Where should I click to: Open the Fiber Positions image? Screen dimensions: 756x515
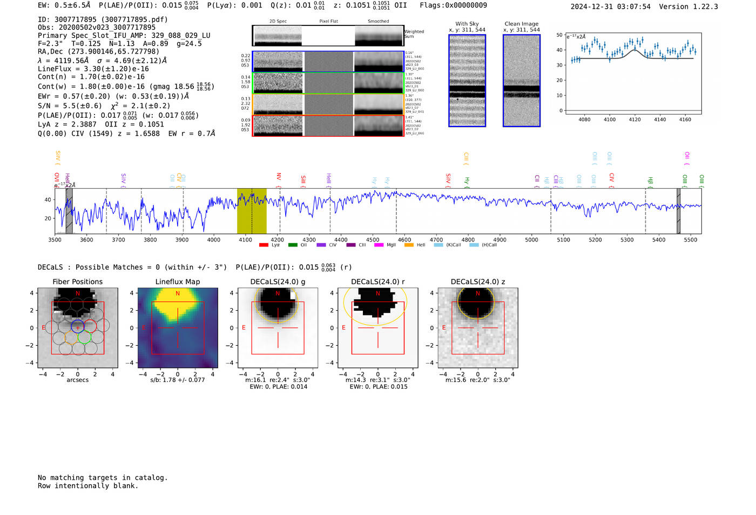(x=78, y=328)
